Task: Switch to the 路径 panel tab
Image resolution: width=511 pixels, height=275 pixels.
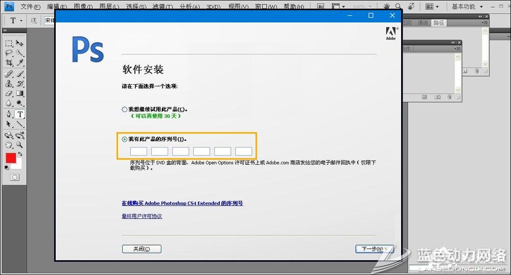Action: pyautogui.click(x=438, y=23)
